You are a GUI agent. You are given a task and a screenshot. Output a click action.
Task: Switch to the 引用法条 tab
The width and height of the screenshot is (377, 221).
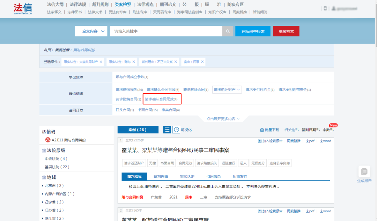(213, 177)
